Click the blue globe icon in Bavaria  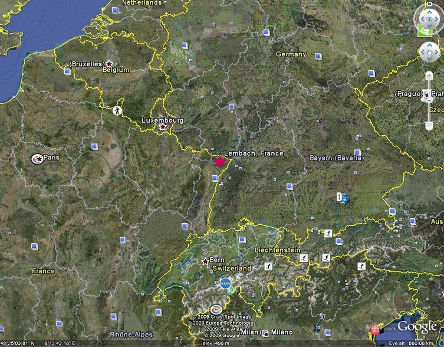pos(343,199)
